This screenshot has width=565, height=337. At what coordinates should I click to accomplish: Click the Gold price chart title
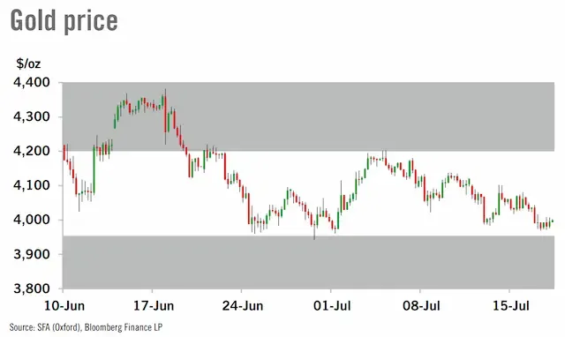(x=64, y=20)
